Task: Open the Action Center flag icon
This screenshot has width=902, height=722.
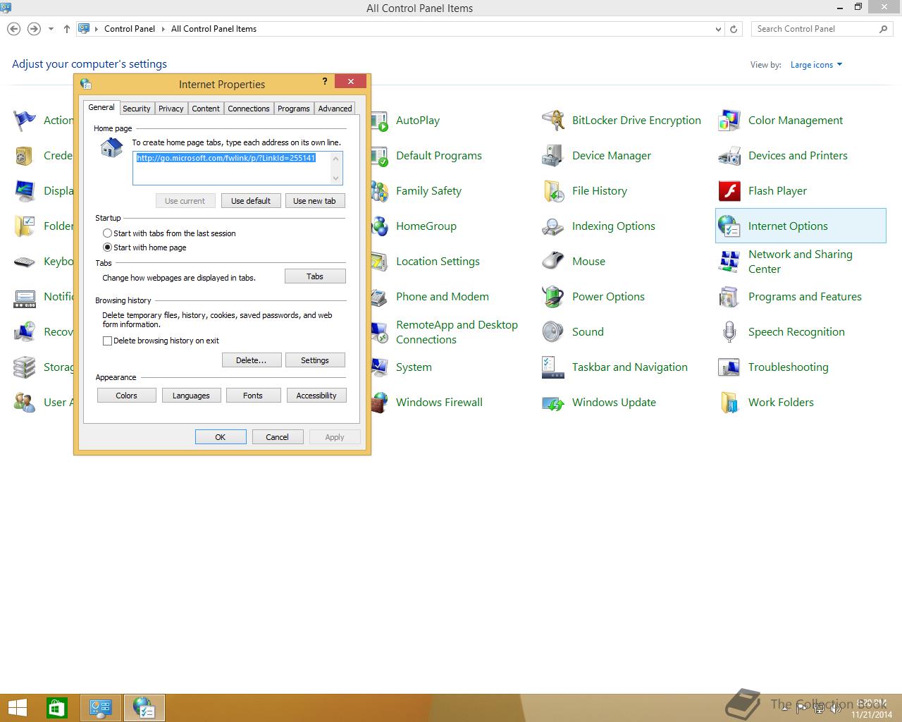Action: tap(24, 121)
